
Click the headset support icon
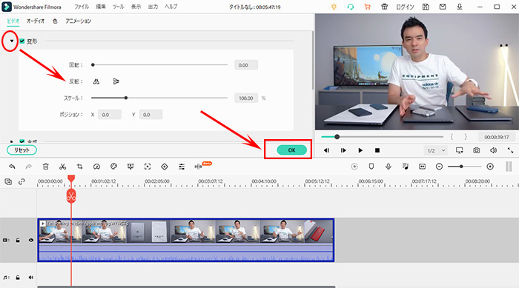351,7
